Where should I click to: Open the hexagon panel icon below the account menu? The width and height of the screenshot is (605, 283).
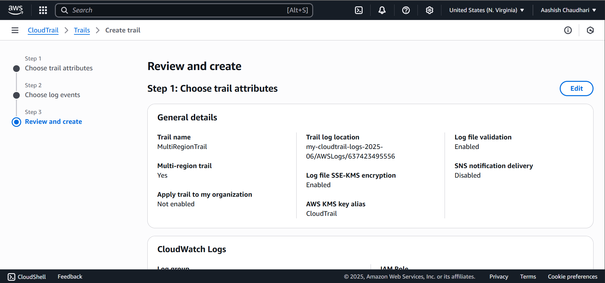(590, 30)
